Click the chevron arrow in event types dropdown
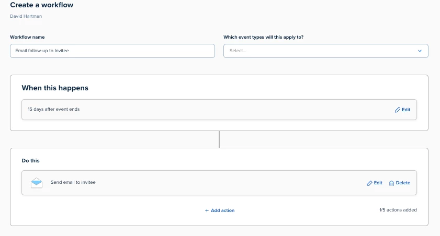Image resolution: width=440 pixels, height=236 pixels. [420, 51]
